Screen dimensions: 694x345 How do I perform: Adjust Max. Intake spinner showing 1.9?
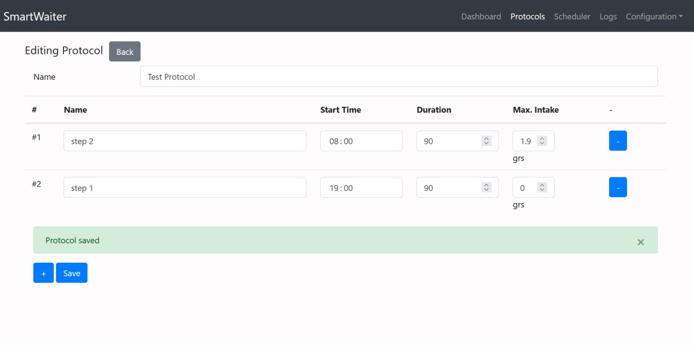(x=542, y=141)
